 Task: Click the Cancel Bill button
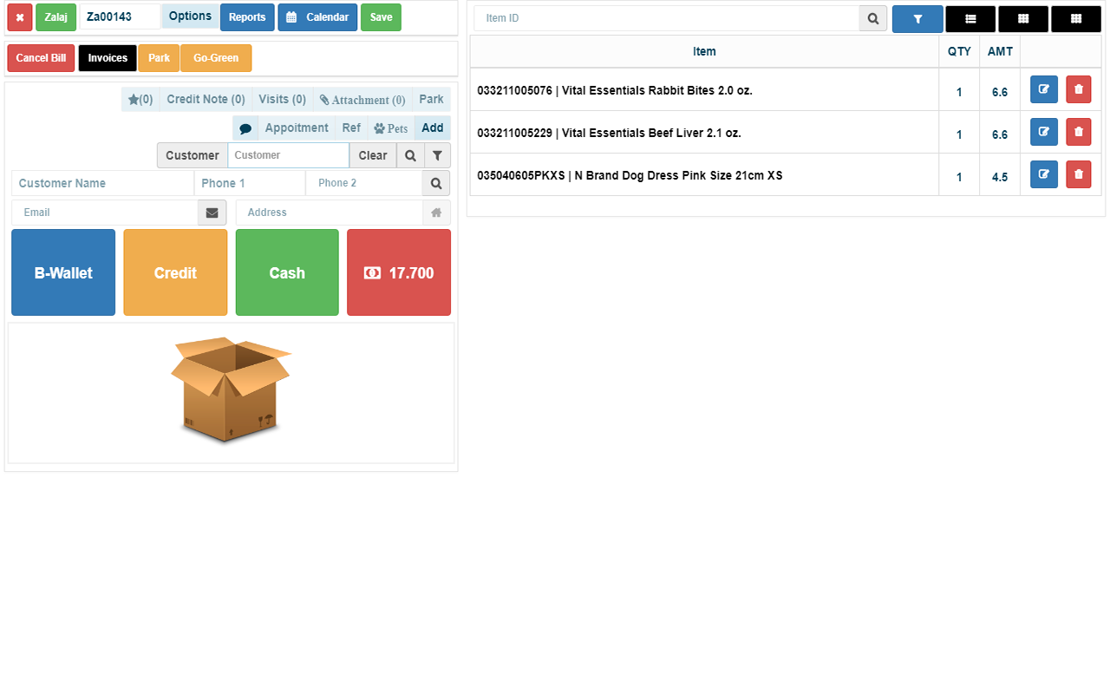pos(40,57)
